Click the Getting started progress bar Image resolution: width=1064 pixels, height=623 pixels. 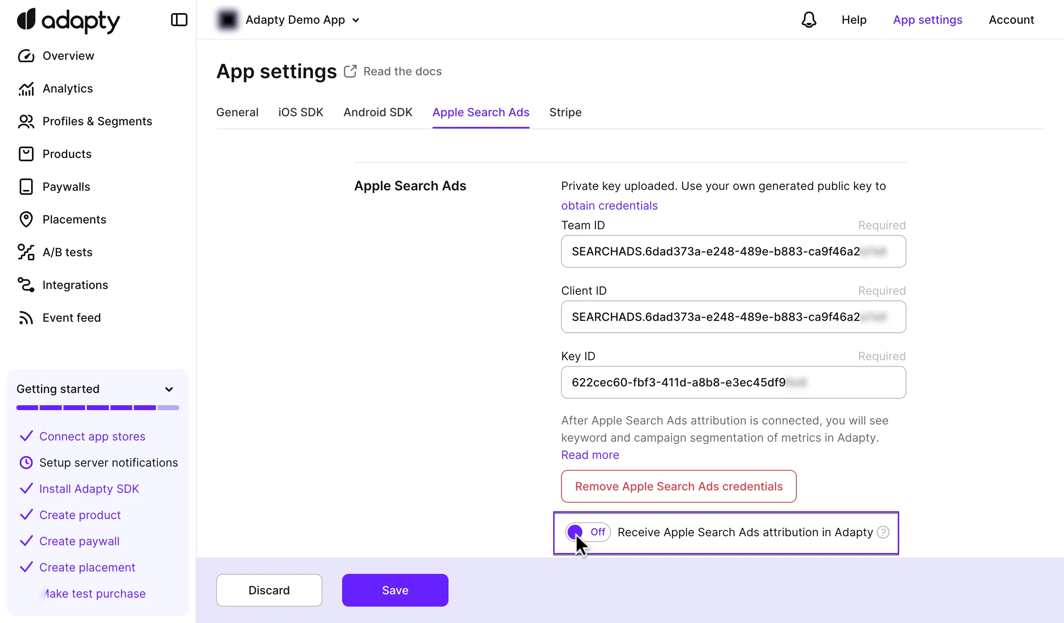(x=97, y=408)
